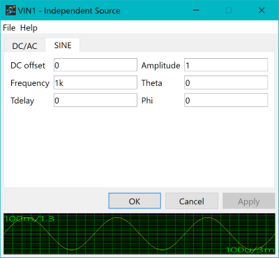The image size is (279, 258).
Task: Open the Help menu
Action: pyautogui.click(x=29, y=28)
